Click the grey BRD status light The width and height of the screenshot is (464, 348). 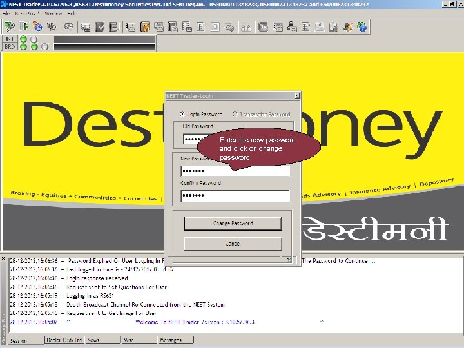[x=44, y=47]
